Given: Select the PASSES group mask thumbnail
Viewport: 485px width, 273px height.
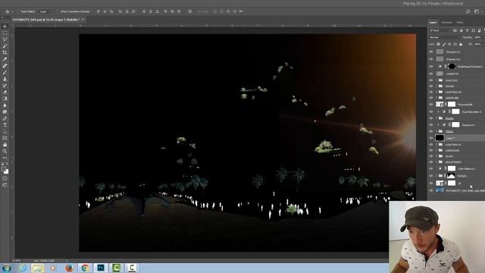Looking at the screenshot, I should [x=452, y=176].
